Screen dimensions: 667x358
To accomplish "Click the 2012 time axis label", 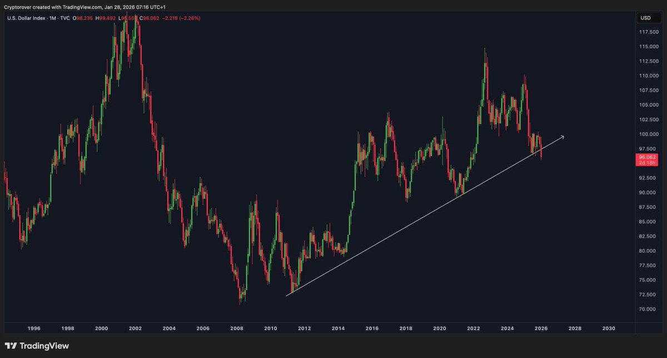I will coord(304,329).
